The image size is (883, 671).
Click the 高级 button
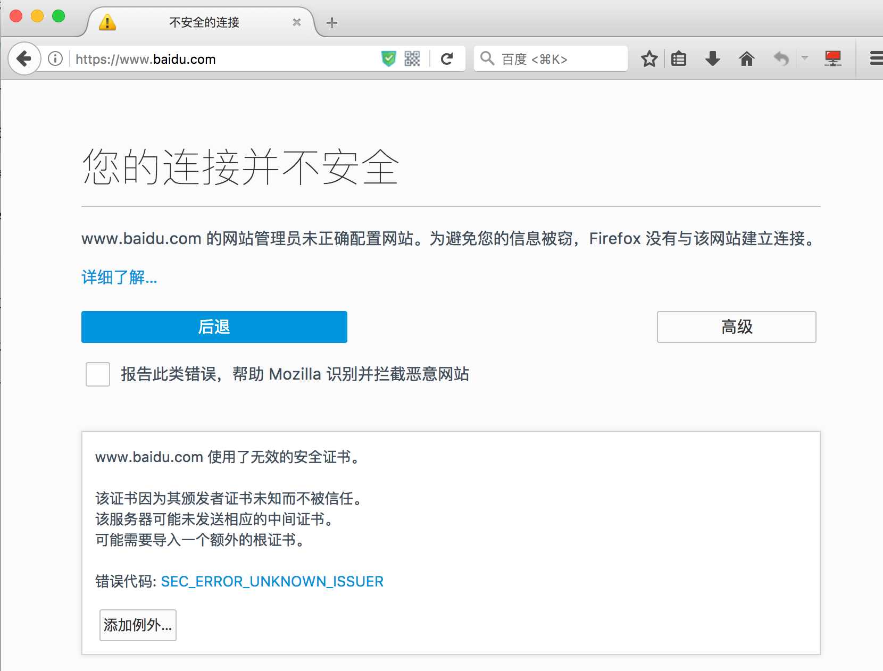pyautogui.click(x=737, y=327)
